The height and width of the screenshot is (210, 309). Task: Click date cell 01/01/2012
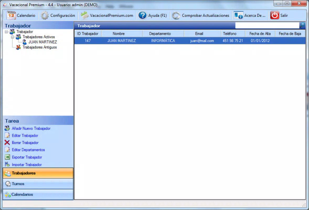click(260, 41)
